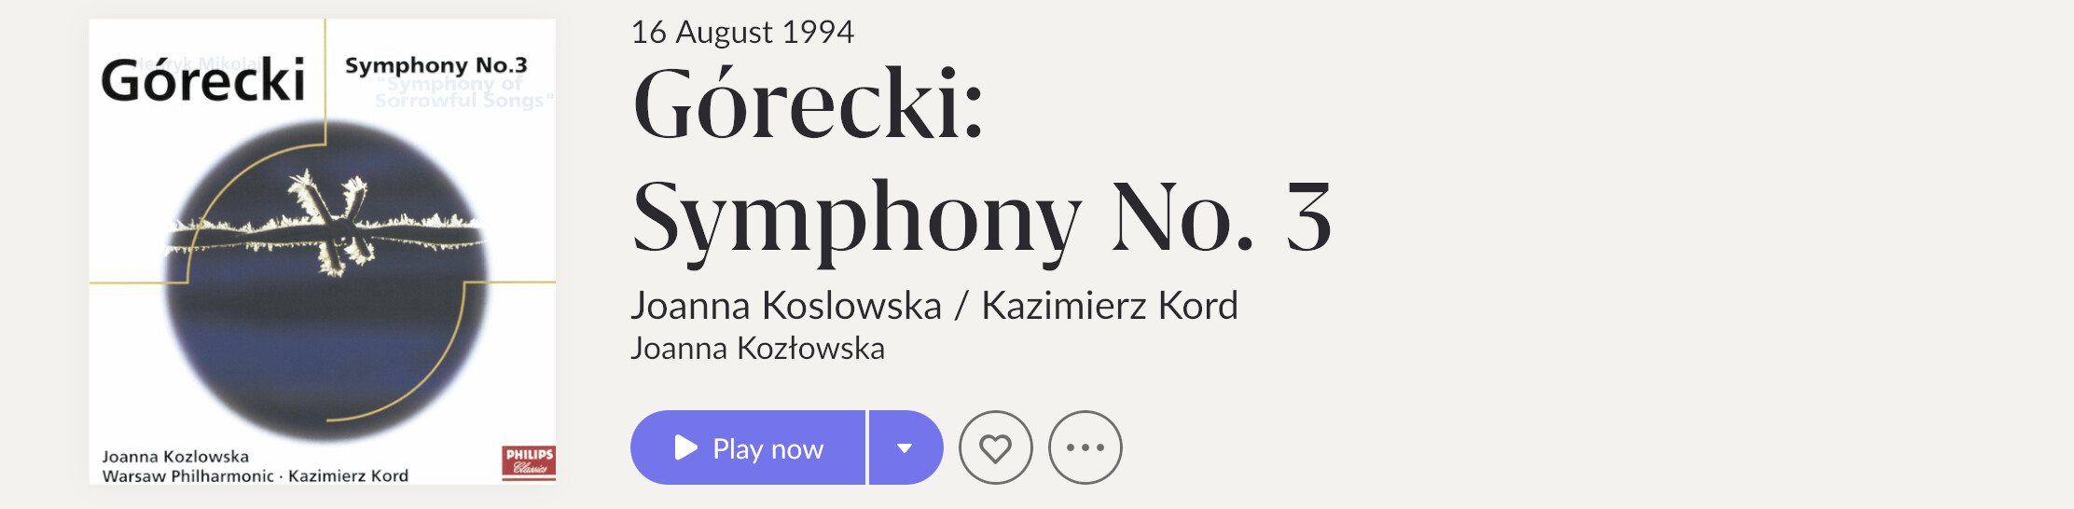Click "Symphony No.3" text on the album cover
Image resolution: width=2074 pixels, height=509 pixels.
[436, 65]
